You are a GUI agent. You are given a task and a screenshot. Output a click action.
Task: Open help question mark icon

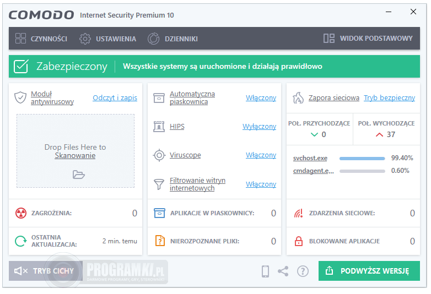(303, 271)
